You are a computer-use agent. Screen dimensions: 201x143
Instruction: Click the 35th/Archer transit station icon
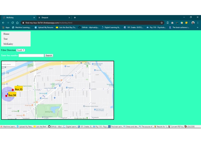pos(46,93)
